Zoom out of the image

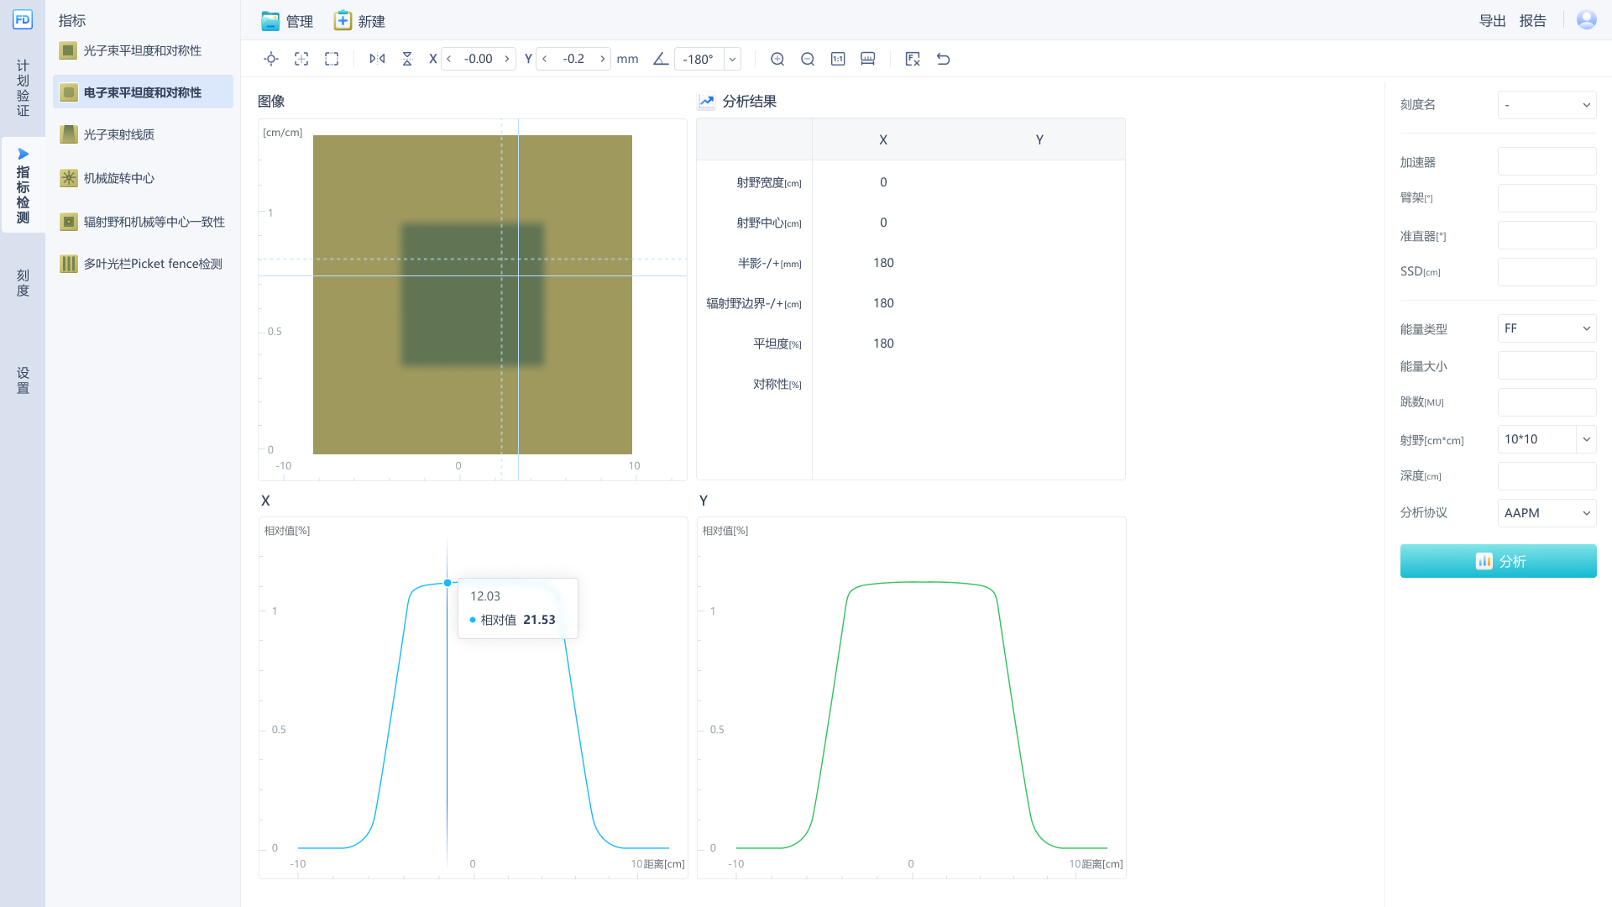[x=808, y=59]
